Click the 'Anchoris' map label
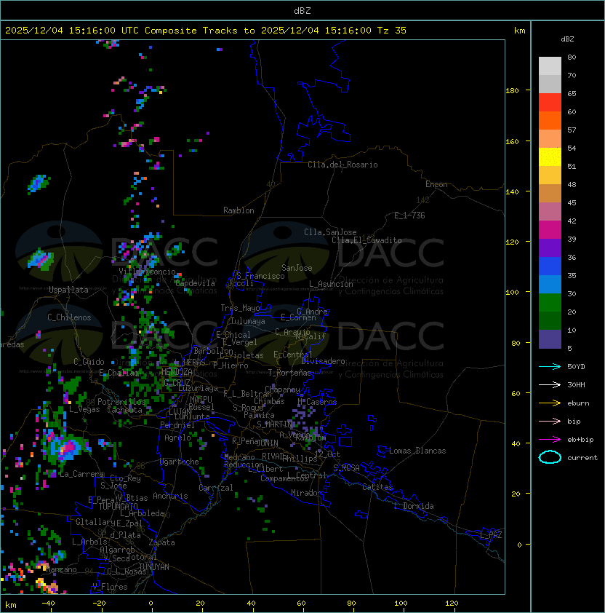Screen dimensions: 605x613 (x=170, y=496)
